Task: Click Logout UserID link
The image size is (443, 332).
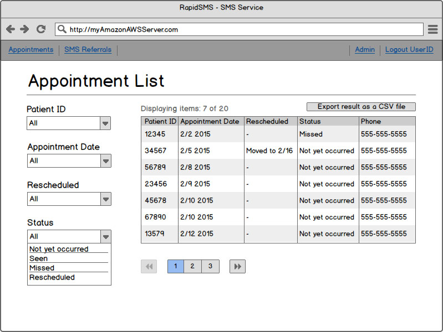Action: 409,50
